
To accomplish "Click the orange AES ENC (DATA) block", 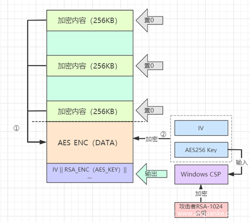I will 90,143.
